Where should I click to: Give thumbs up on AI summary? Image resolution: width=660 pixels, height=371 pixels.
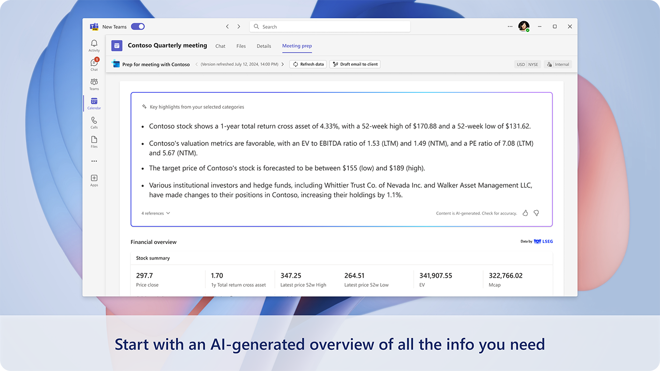(x=525, y=213)
